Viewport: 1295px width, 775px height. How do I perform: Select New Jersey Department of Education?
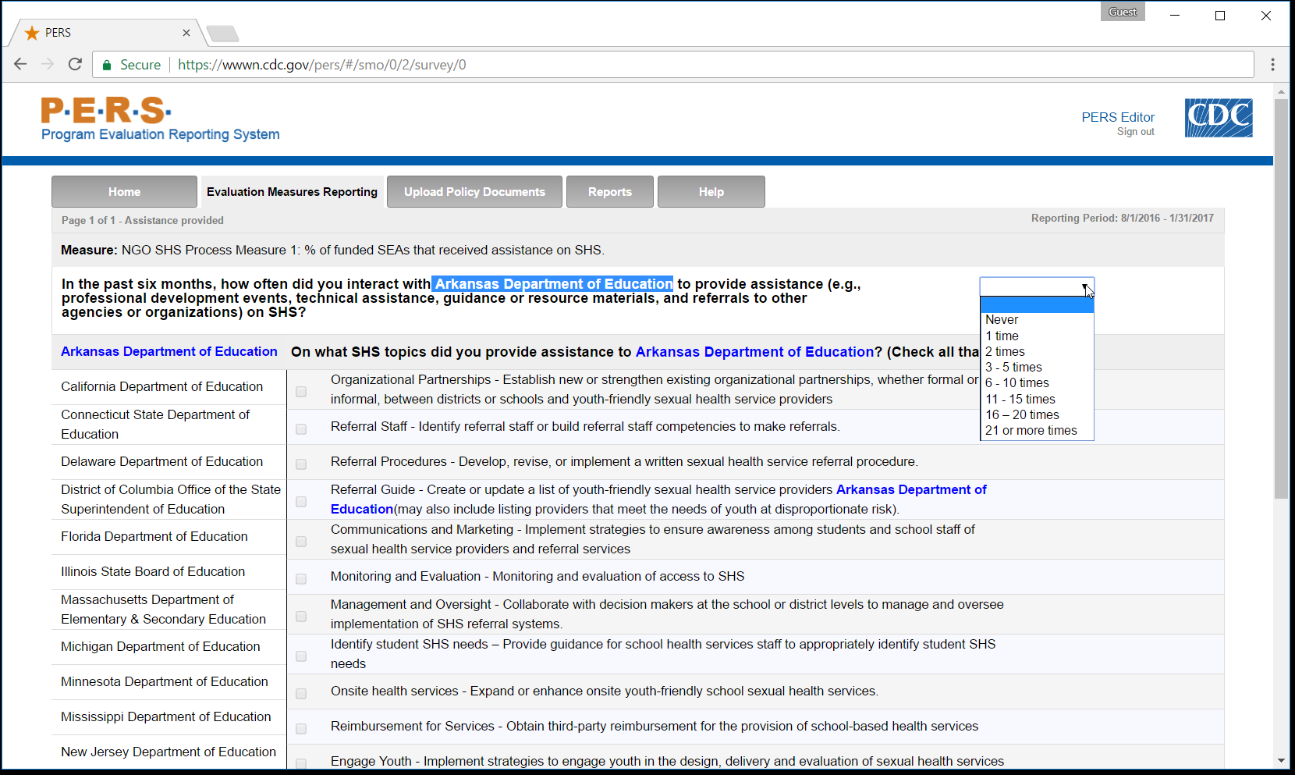pyautogui.click(x=169, y=752)
